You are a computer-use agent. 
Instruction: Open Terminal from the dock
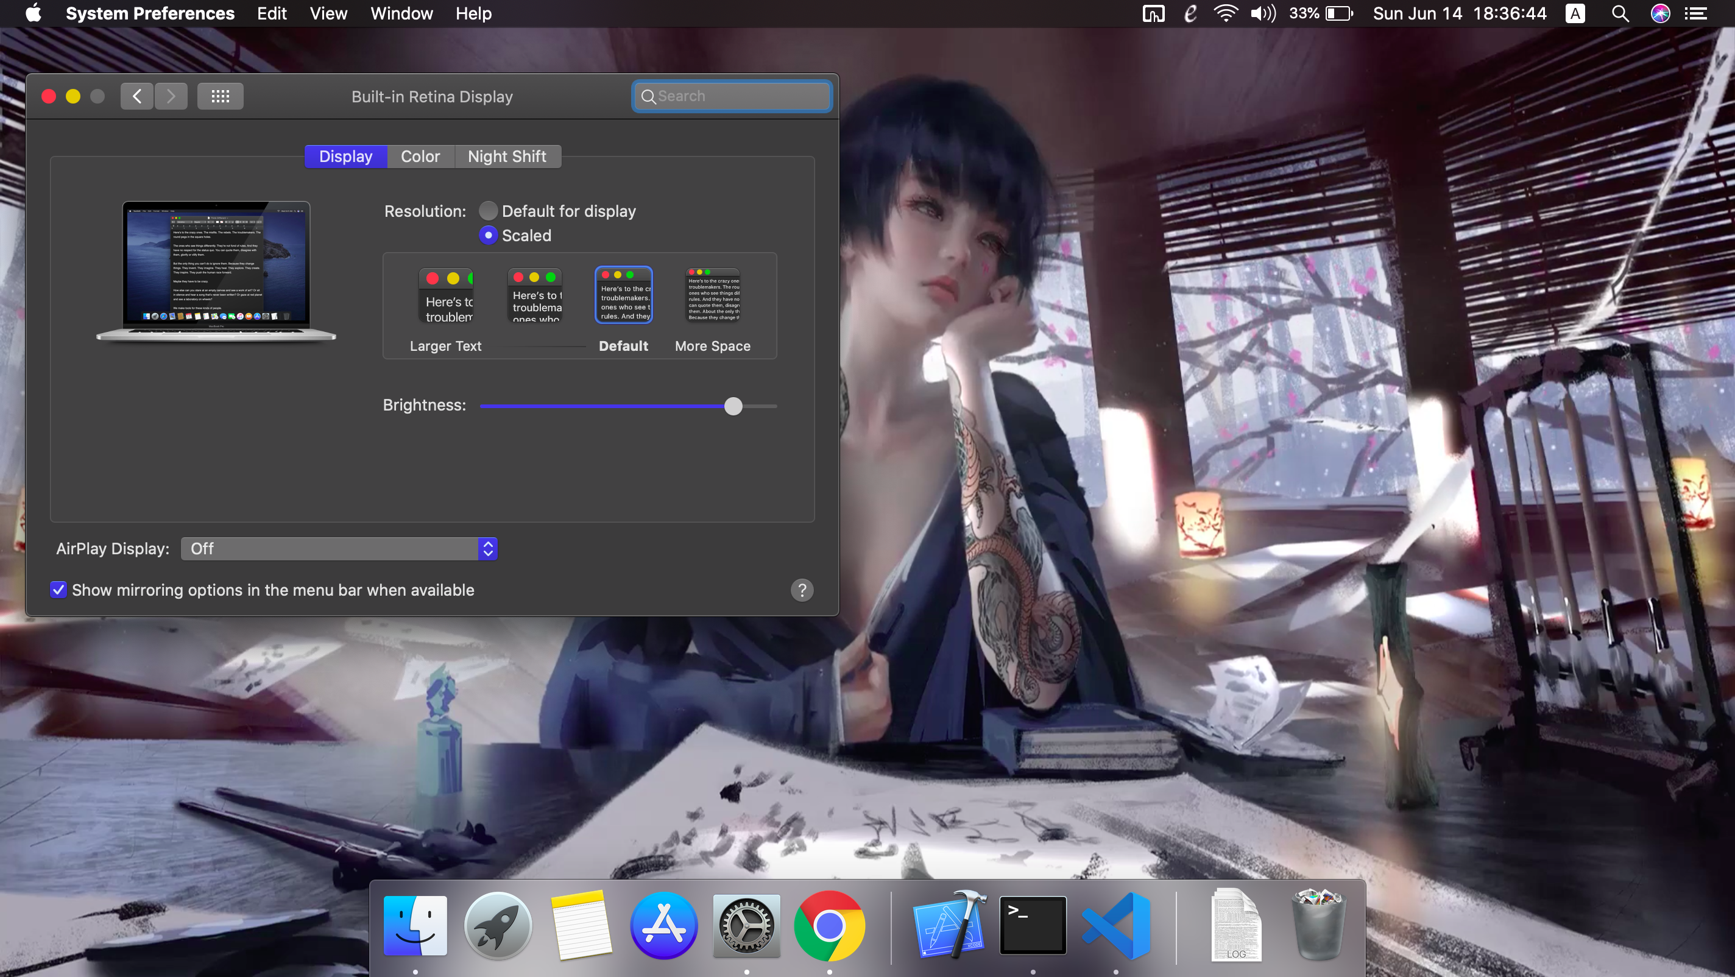click(x=1033, y=925)
